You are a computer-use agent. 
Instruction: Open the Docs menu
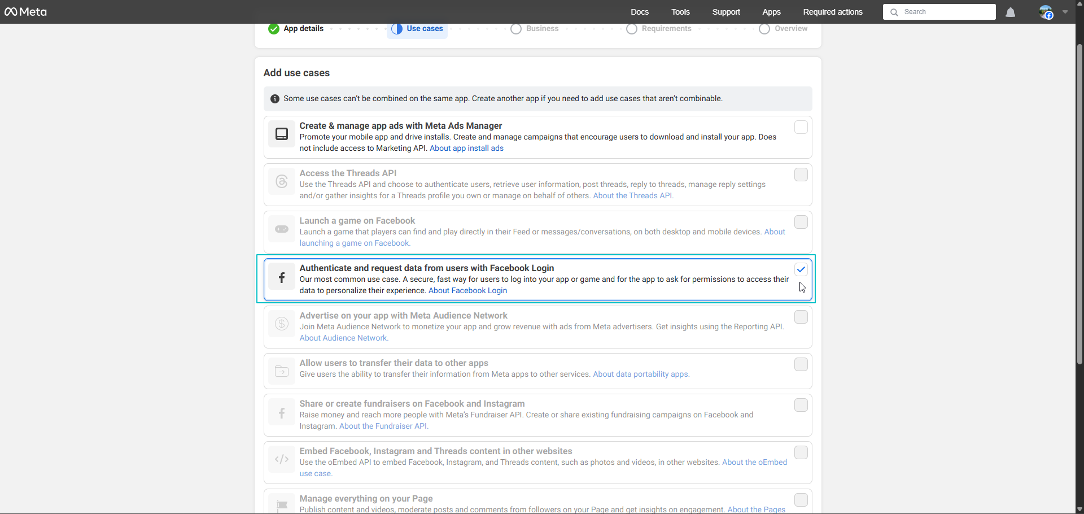[x=640, y=12]
